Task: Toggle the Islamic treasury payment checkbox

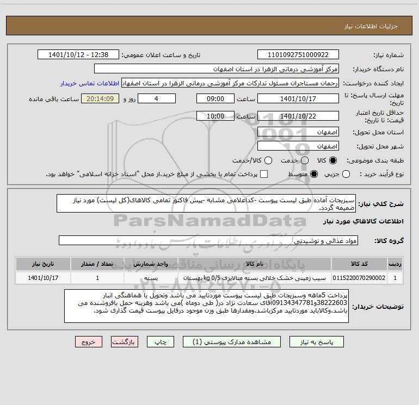Action: coord(264,174)
